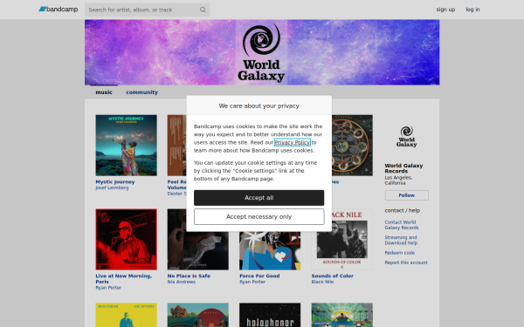Click the Josef Leimberg artist name
Image resolution: width=524 pixels, height=327 pixels.
click(112, 187)
